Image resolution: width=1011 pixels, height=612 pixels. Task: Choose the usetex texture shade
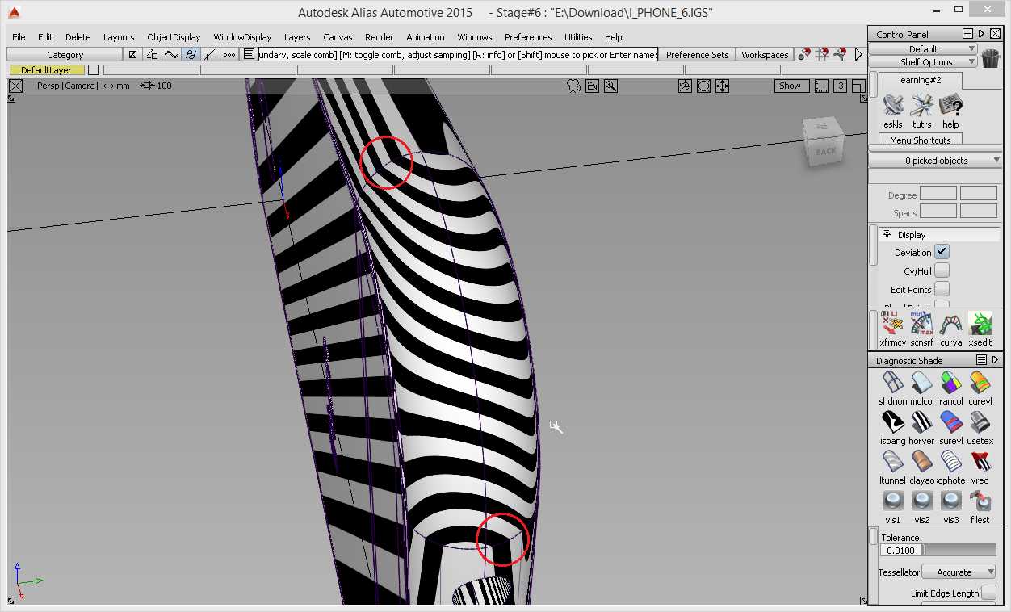click(x=980, y=422)
